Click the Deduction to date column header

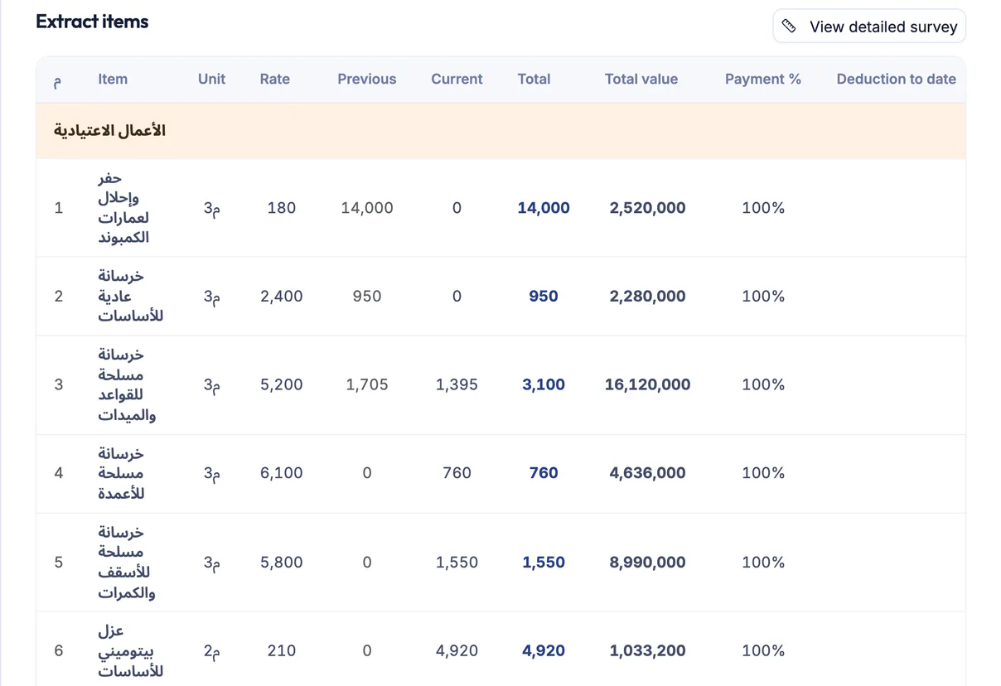(897, 80)
